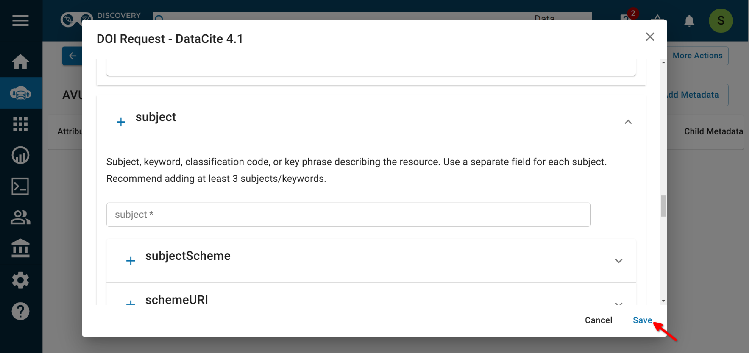Image resolution: width=749 pixels, height=353 pixels.
Task: Open Analyses chart icon in sidebar
Action: tap(21, 155)
